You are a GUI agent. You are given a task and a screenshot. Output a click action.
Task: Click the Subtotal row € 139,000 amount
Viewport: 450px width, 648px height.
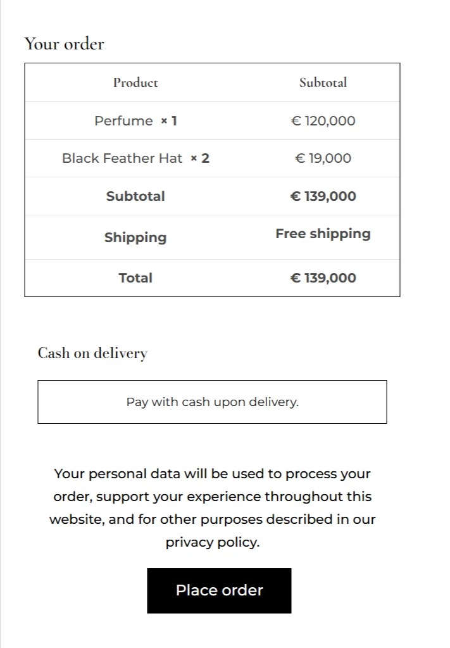[x=323, y=196]
